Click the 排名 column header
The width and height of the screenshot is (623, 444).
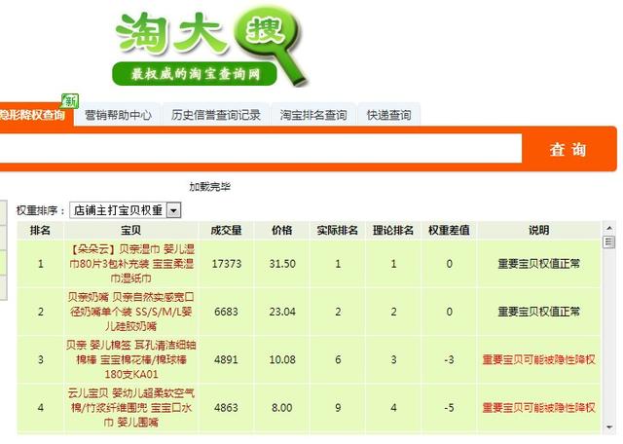40,230
